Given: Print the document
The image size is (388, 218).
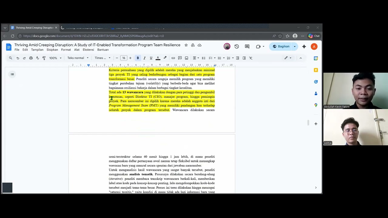Looking at the screenshot, I should 31,58.
